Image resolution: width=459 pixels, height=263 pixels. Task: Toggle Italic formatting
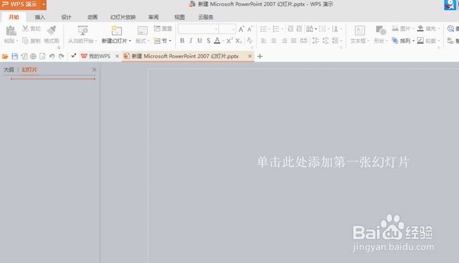pyautogui.click(x=191, y=40)
